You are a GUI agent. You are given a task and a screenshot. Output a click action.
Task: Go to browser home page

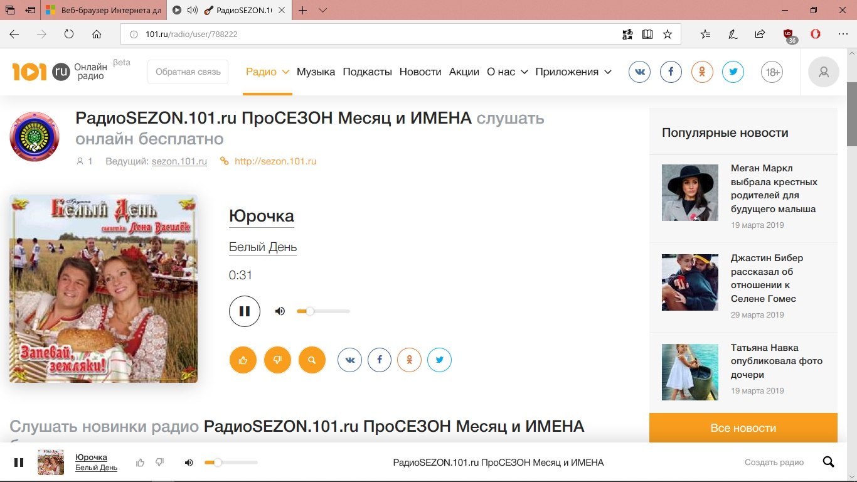[97, 35]
